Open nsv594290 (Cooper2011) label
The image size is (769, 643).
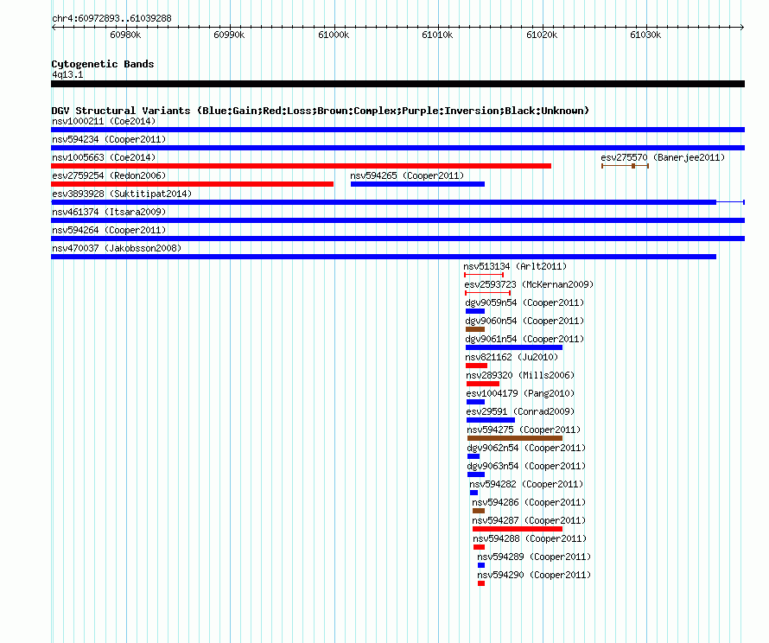[534, 575]
